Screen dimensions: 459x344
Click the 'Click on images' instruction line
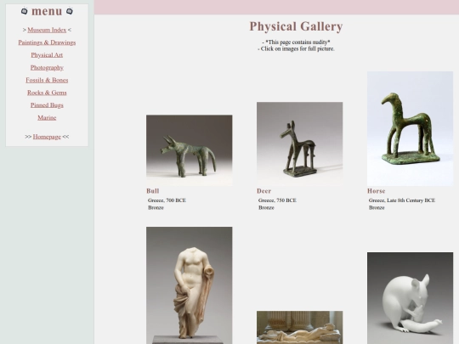296,49
